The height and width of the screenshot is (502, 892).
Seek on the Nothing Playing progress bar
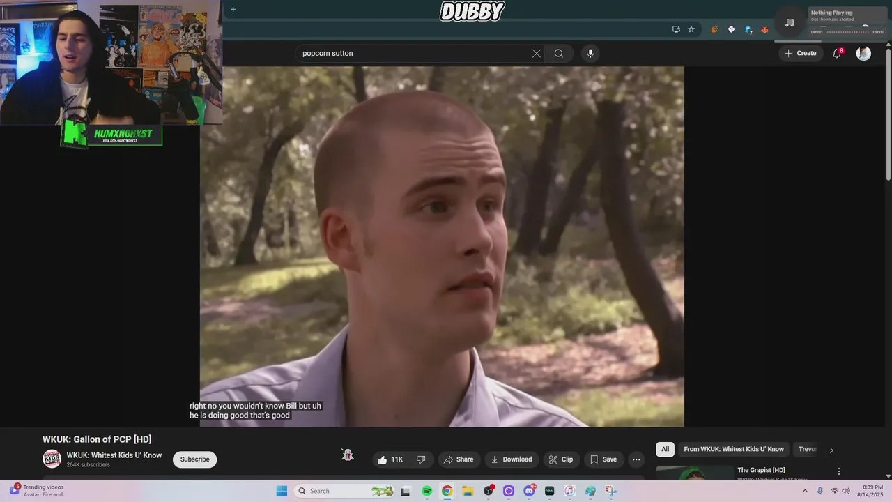(848, 32)
